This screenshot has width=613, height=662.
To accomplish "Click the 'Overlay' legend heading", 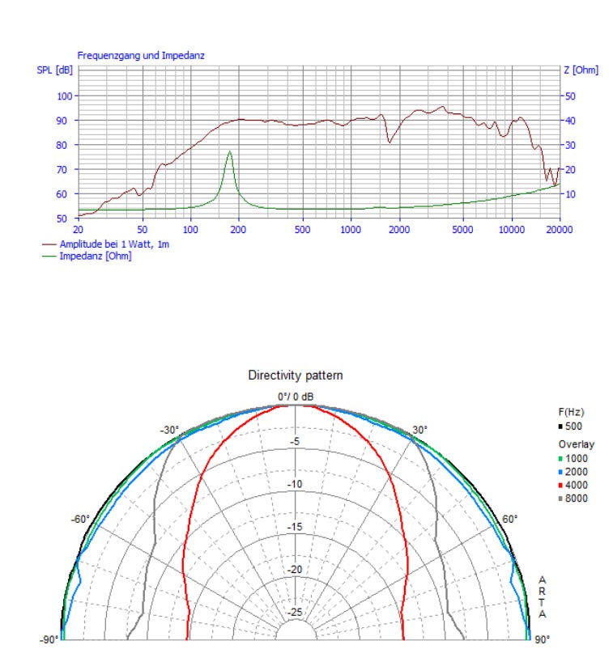I will click(x=577, y=444).
